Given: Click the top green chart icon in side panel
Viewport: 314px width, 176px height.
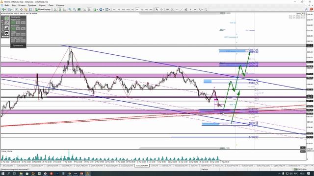Looking at the screenshot, I should pos(6,19).
